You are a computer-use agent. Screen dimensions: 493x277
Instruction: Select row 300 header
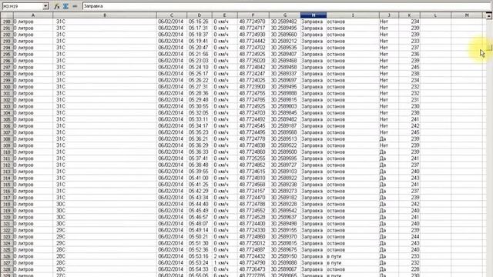click(7, 87)
